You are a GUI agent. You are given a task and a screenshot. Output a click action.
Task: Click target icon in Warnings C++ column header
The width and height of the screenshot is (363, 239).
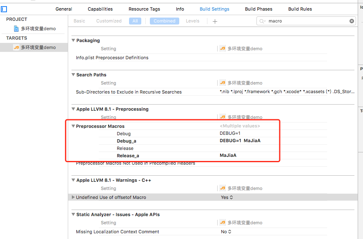pyautogui.click(x=223, y=188)
